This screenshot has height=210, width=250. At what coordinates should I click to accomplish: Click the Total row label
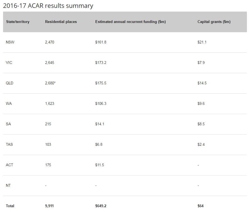(10, 206)
